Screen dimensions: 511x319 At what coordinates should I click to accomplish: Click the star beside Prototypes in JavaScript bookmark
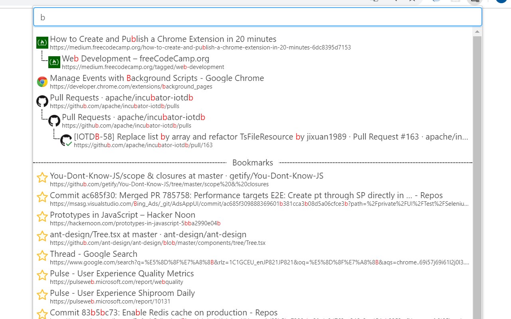[x=42, y=217]
